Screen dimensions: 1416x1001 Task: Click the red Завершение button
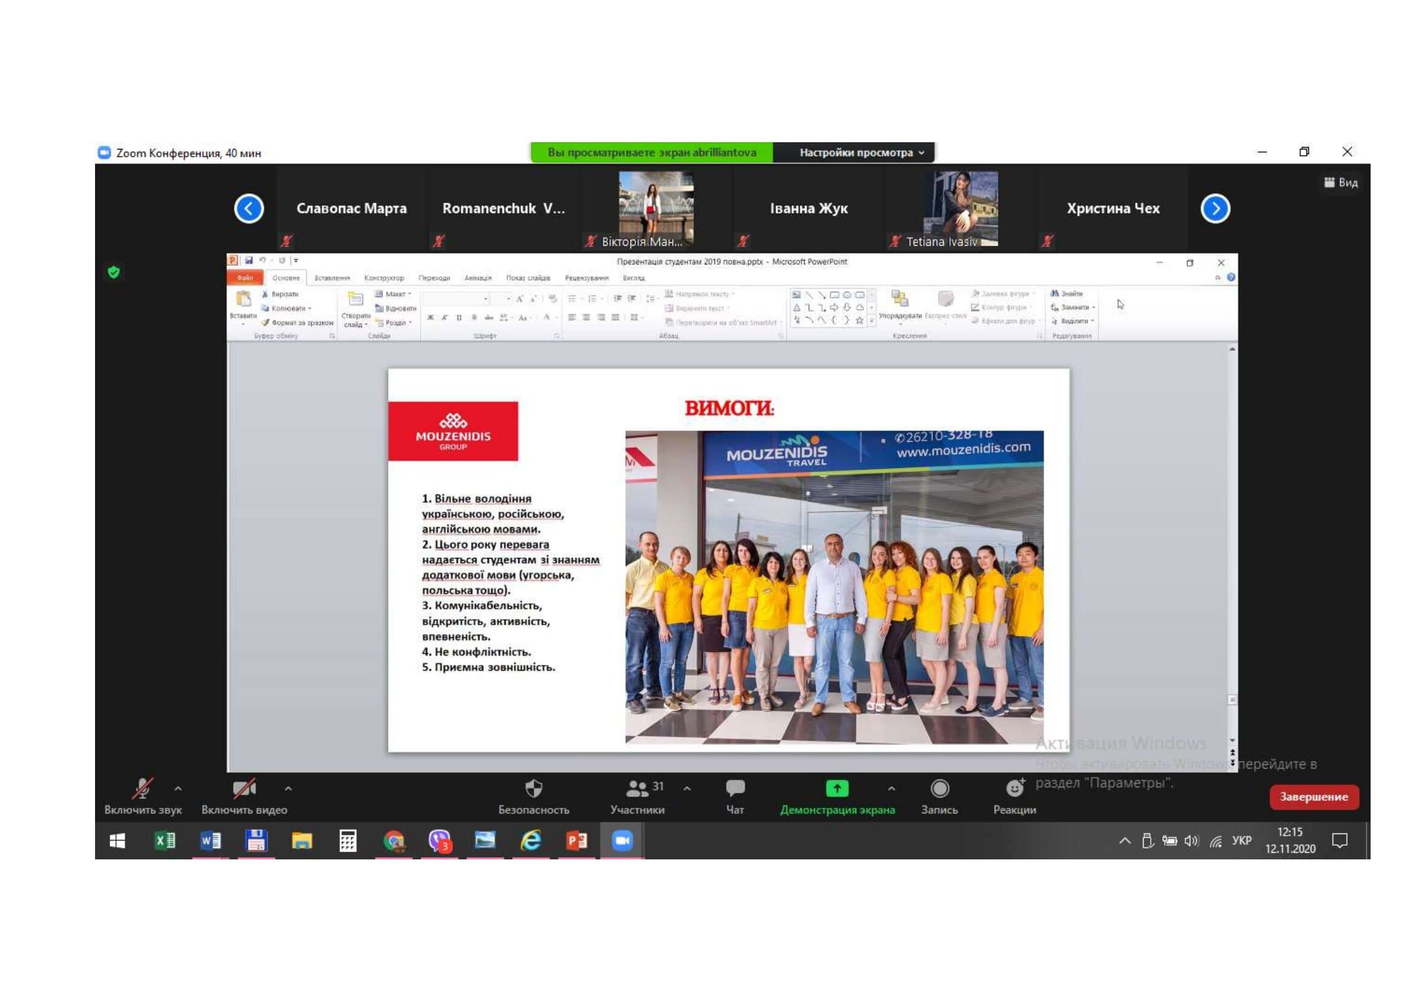click(x=1314, y=796)
